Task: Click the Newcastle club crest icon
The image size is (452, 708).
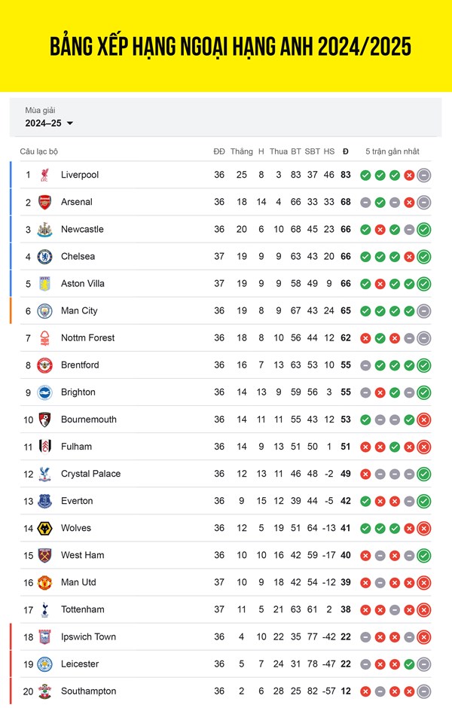Action: point(44,229)
